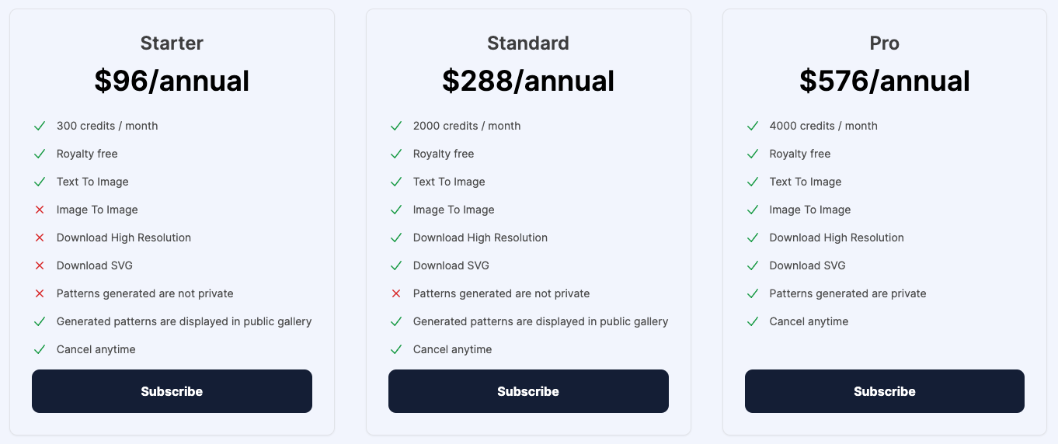Click green check beside Standard's Download SVG
1058x444 pixels.
coord(396,265)
